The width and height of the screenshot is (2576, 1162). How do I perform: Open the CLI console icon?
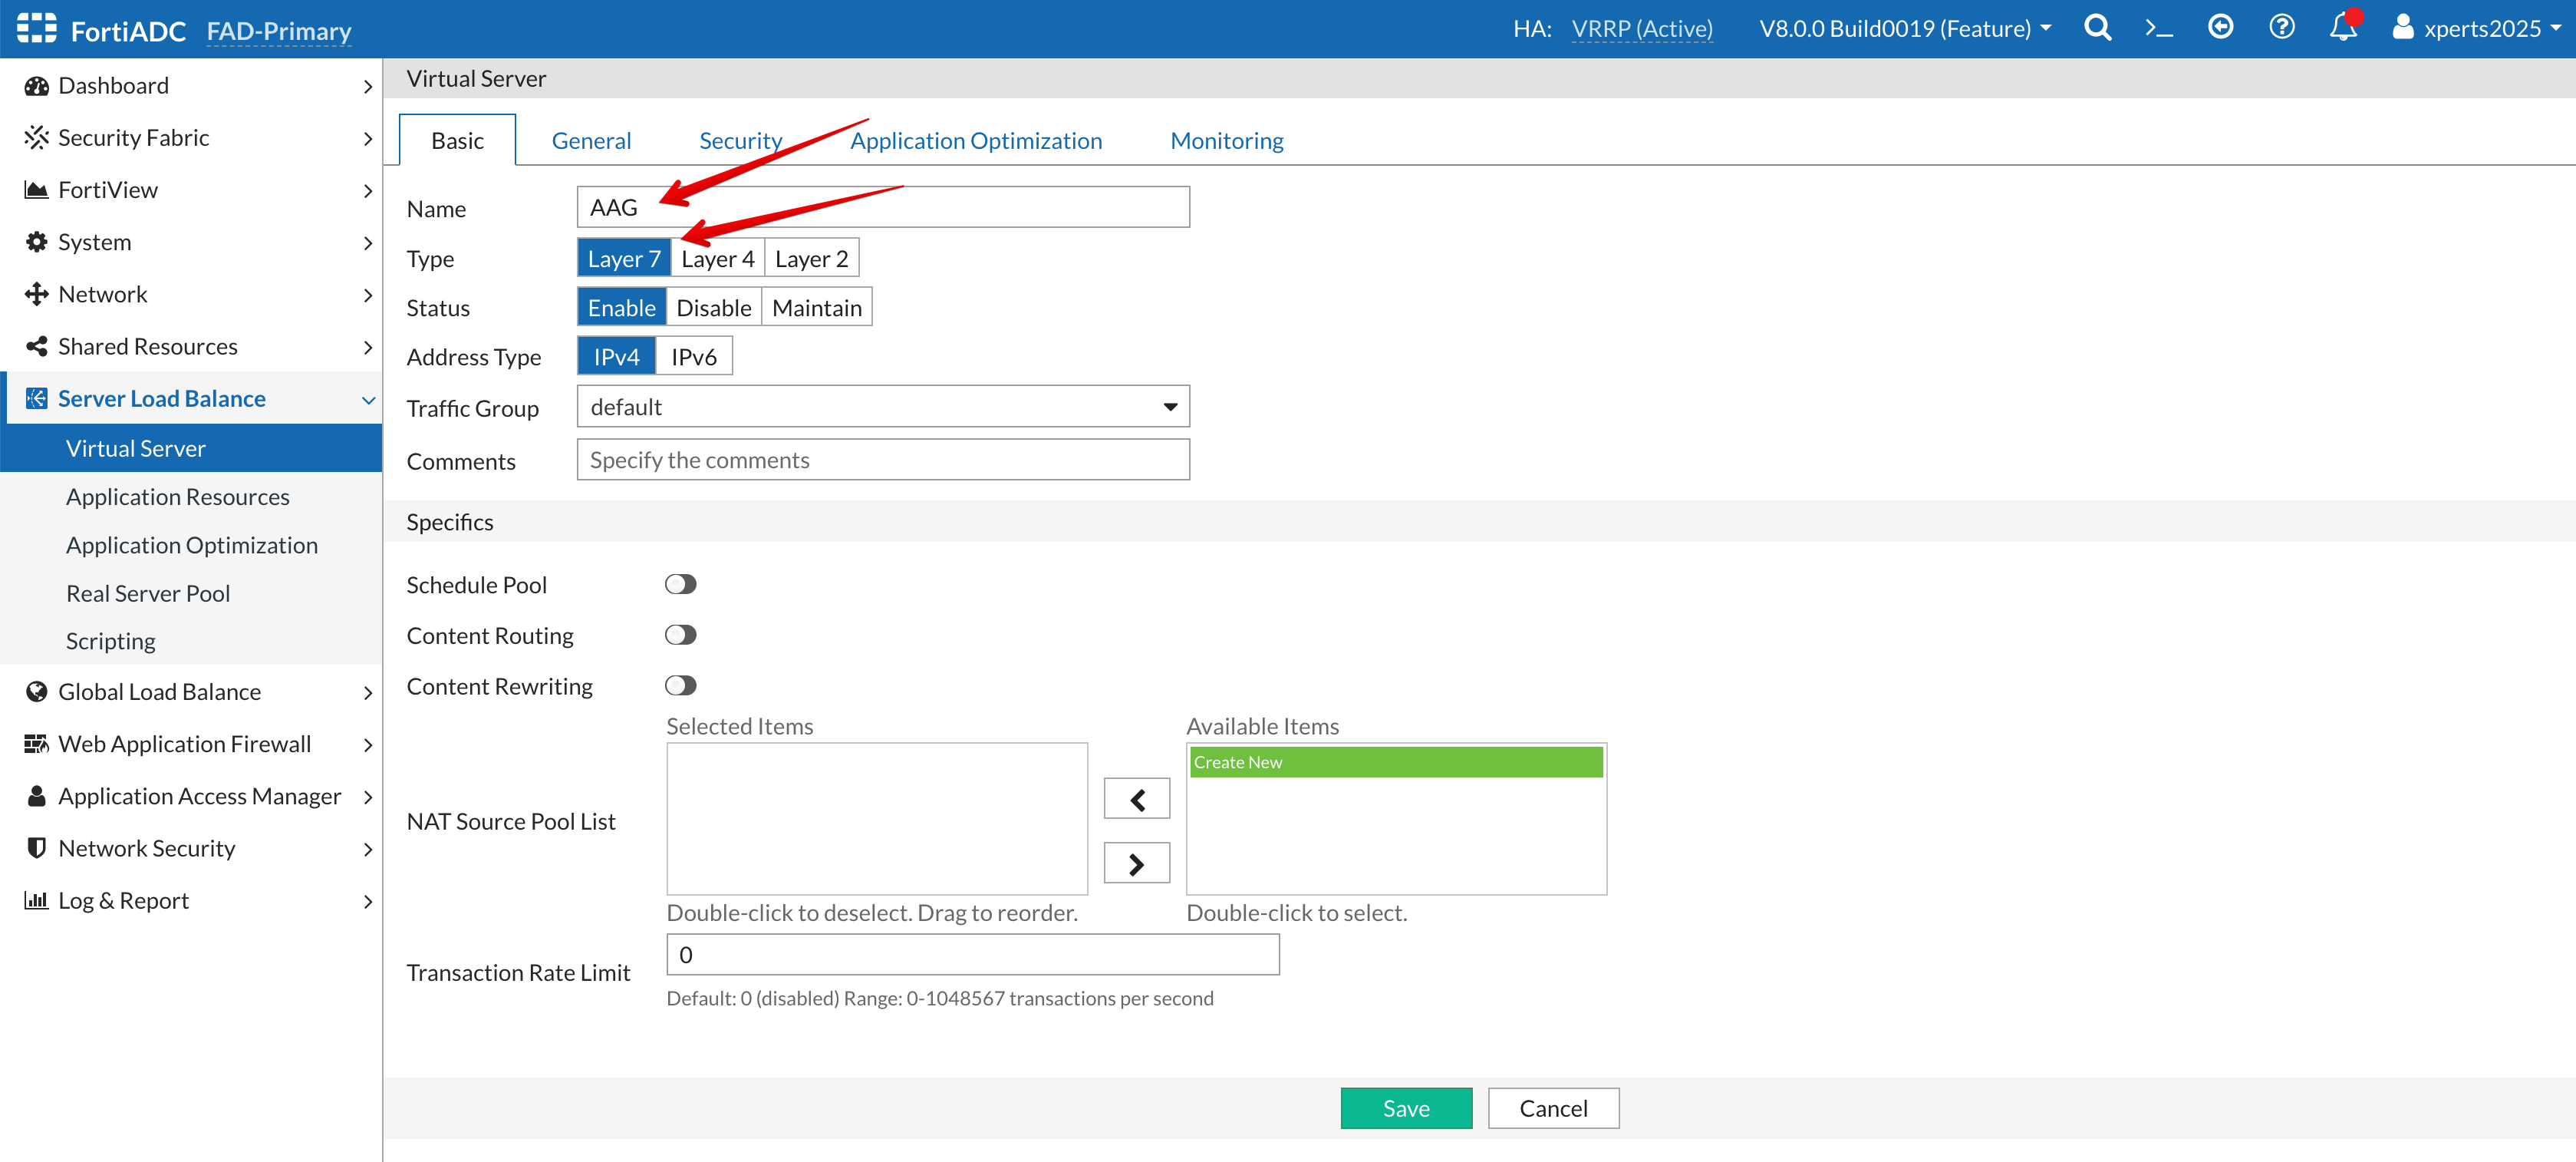pyautogui.click(x=2158, y=28)
